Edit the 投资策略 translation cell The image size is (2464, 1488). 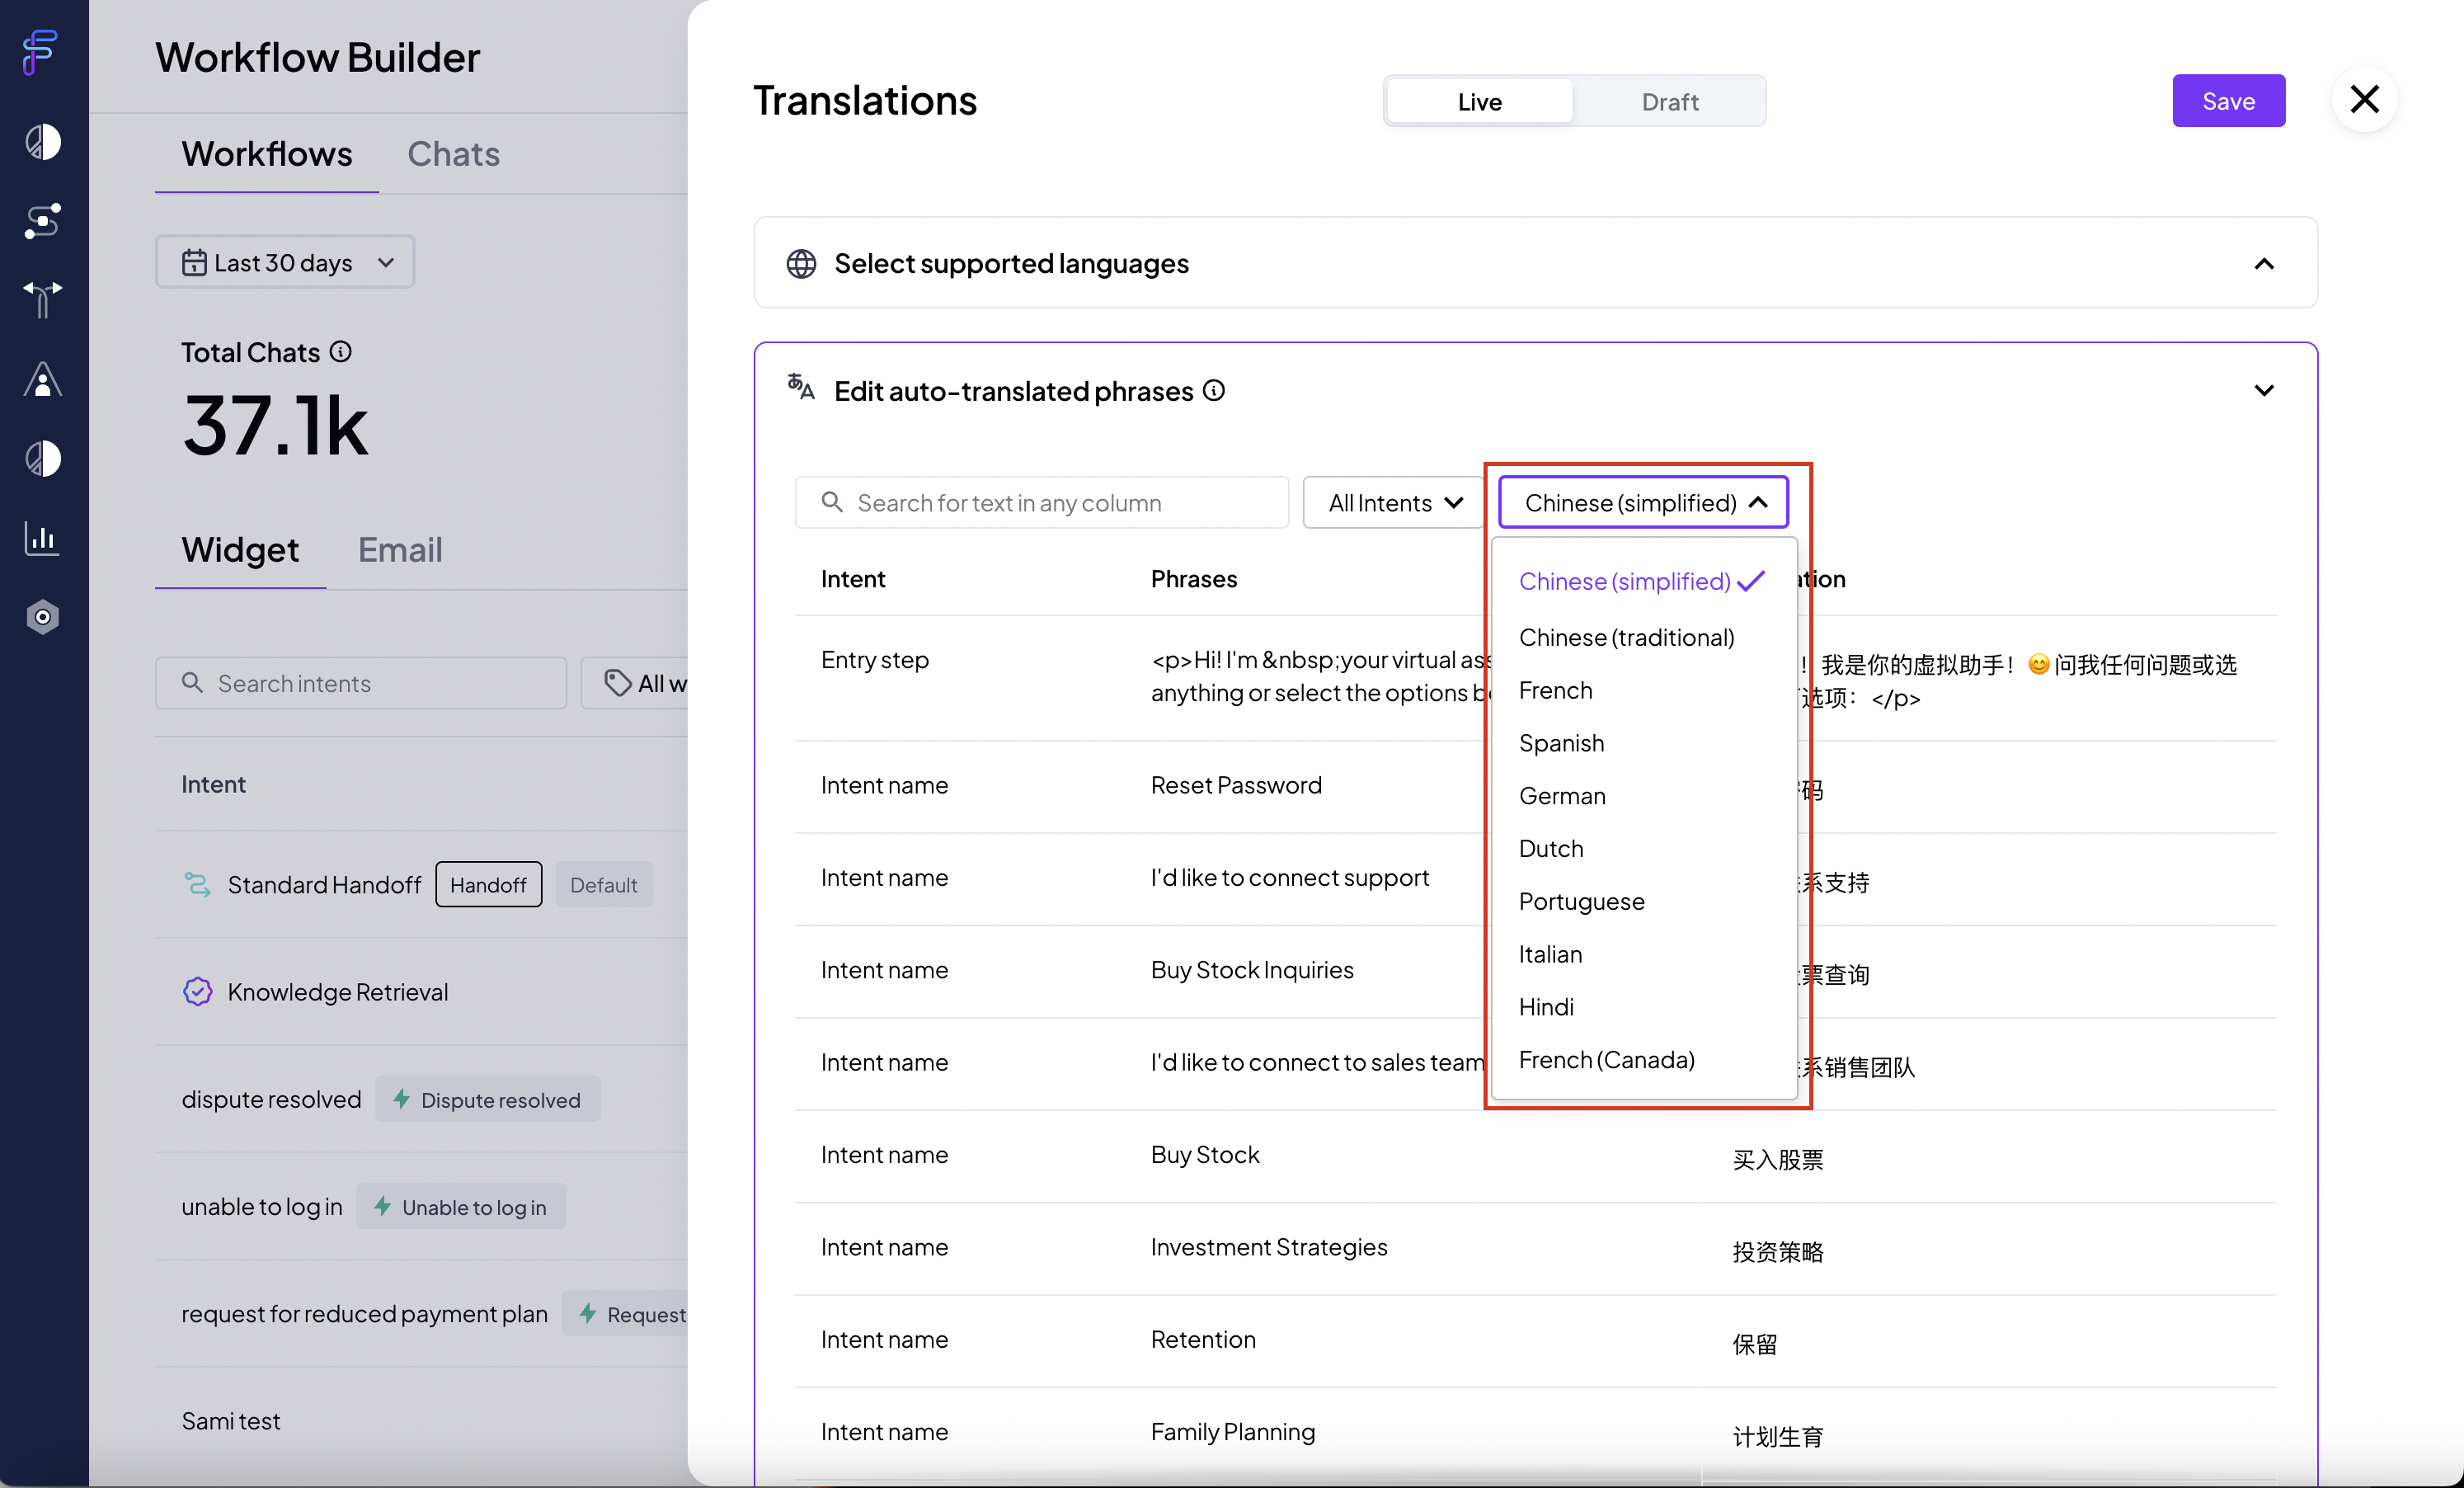click(1778, 1252)
